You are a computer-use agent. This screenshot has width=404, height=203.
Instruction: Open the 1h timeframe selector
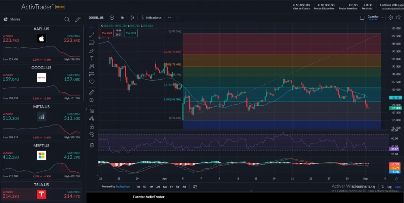(122, 18)
